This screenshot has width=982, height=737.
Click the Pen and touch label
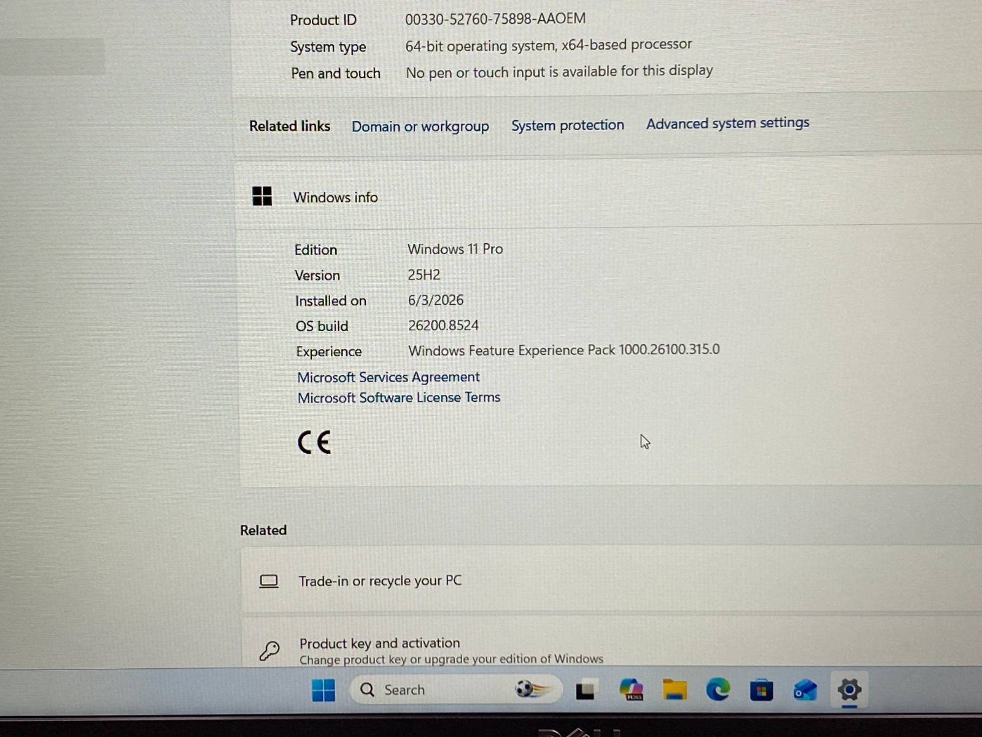tap(336, 74)
